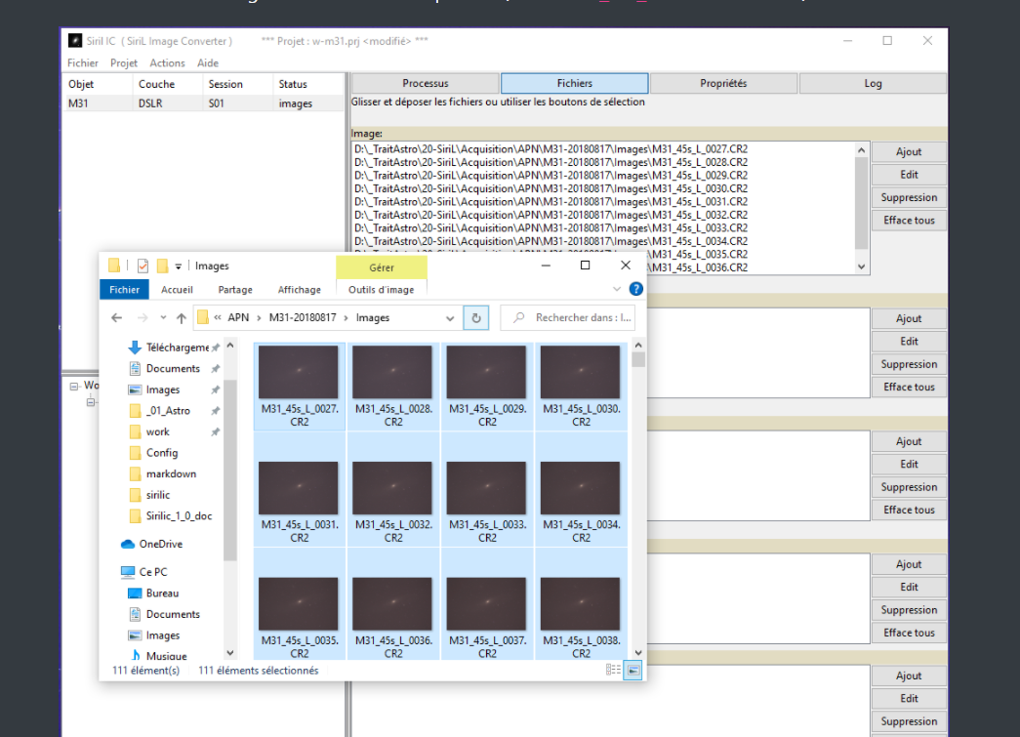
Task: Open the Fichier tab in Explorer ribbon
Action: (124, 290)
